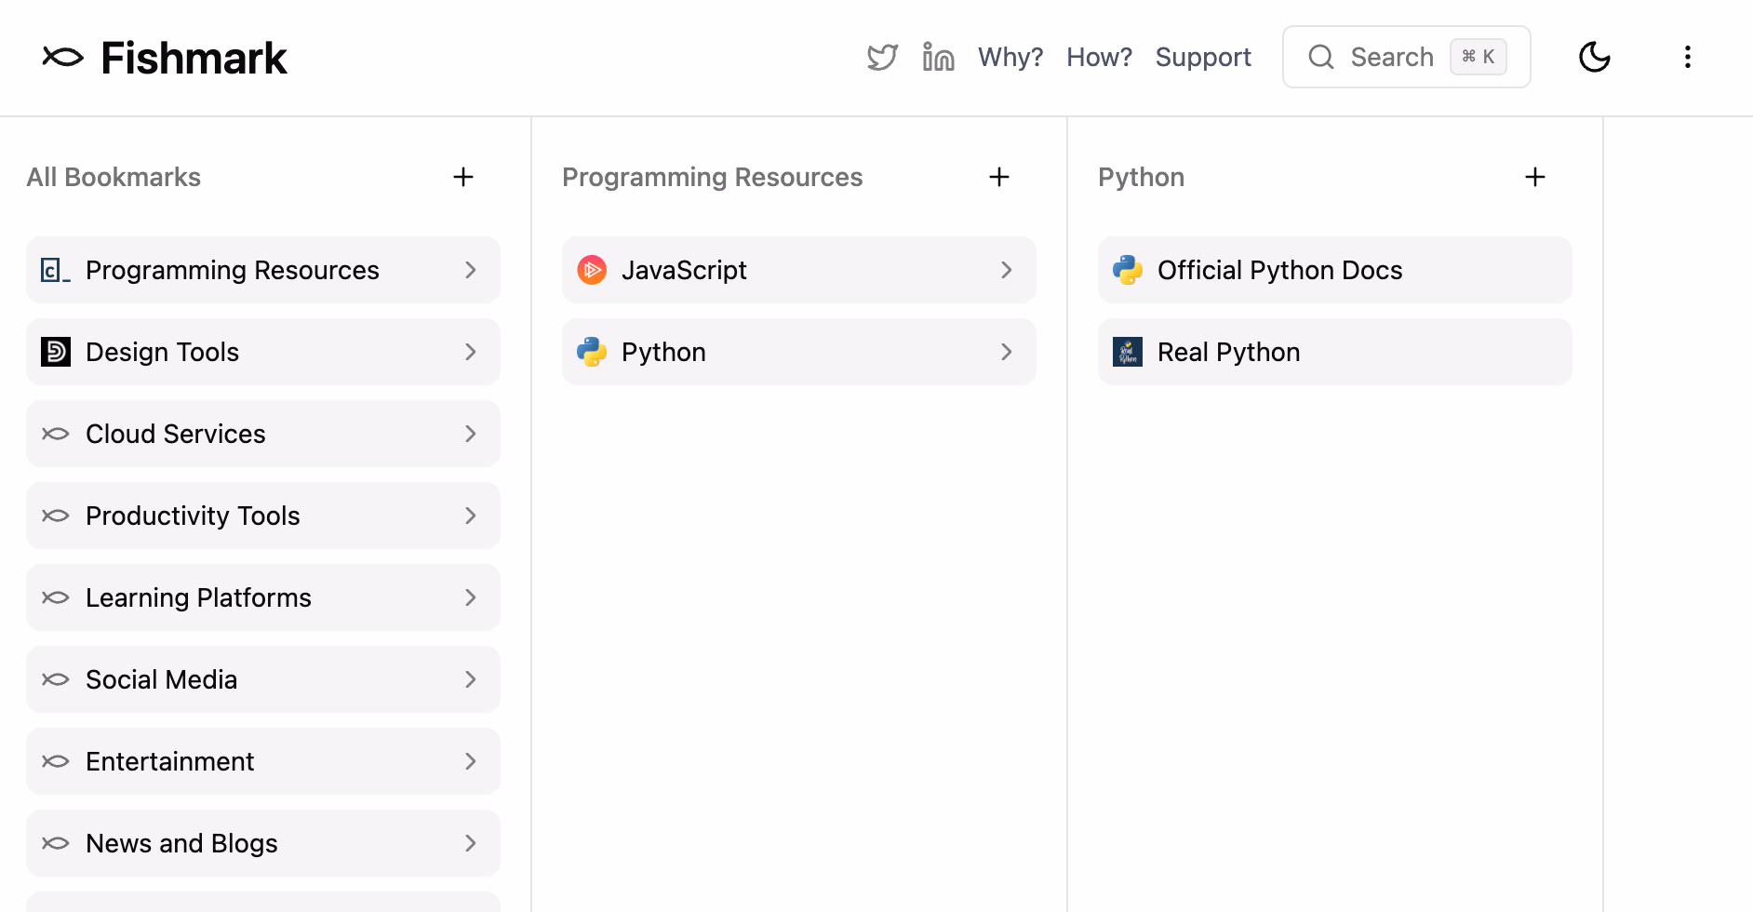
Task: Click the Official Python Docs favicon
Action: pyautogui.click(x=1128, y=270)
